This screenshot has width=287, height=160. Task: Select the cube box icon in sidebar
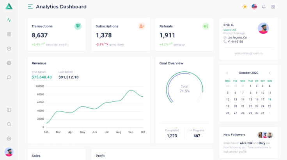coord(9,49)
